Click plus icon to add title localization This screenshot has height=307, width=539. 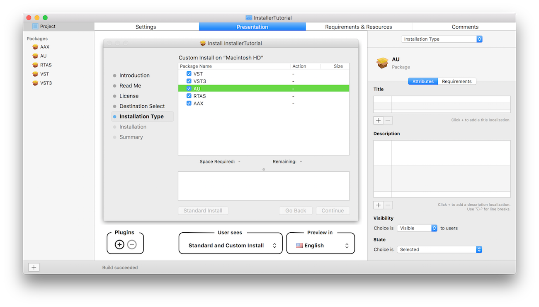coord(378,121)
